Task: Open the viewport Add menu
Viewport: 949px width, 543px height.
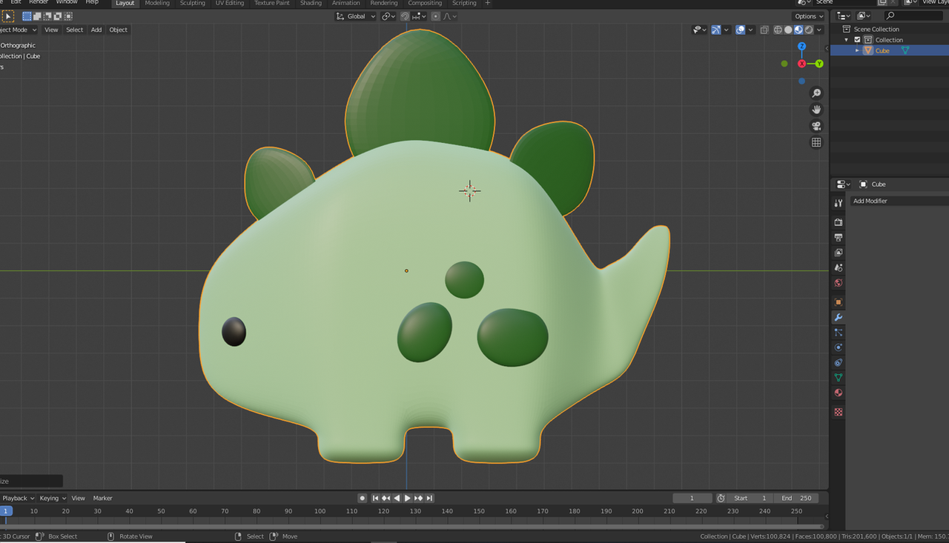Action: coord(96,30)
